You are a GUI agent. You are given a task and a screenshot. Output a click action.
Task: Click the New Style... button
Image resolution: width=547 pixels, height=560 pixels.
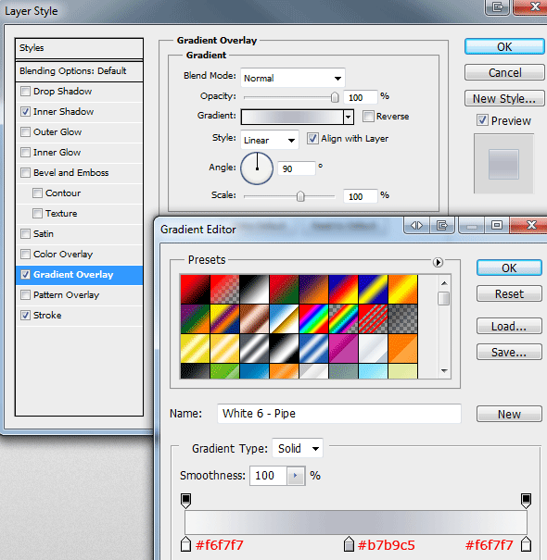[x=504, y=98]
